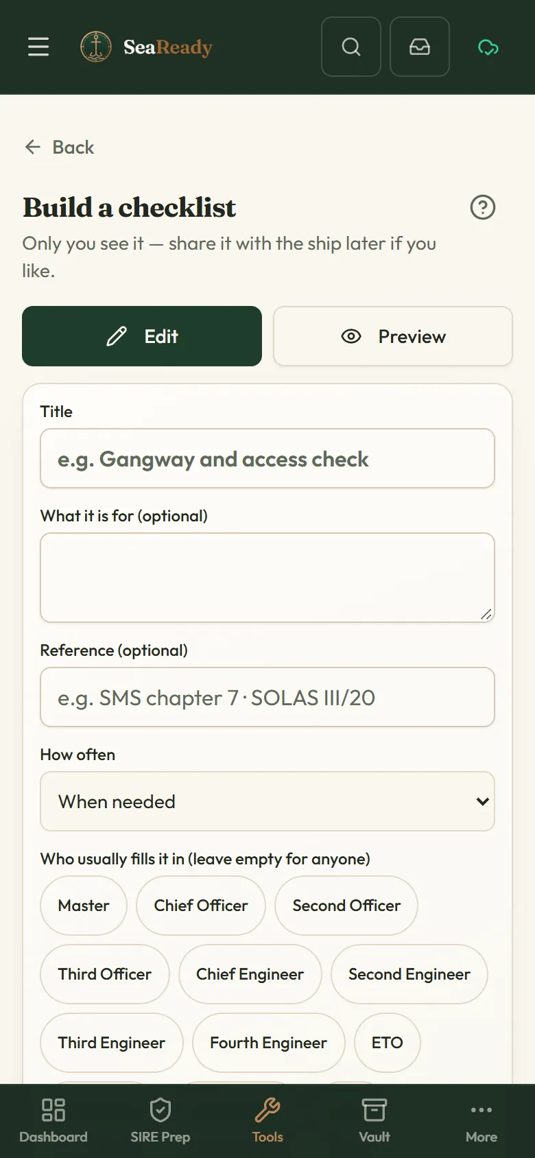Toggle the Chief Engineer role chip
The width and height of the screenshot is (535, 1158).
pyautogui.click(x=250, y=974)
